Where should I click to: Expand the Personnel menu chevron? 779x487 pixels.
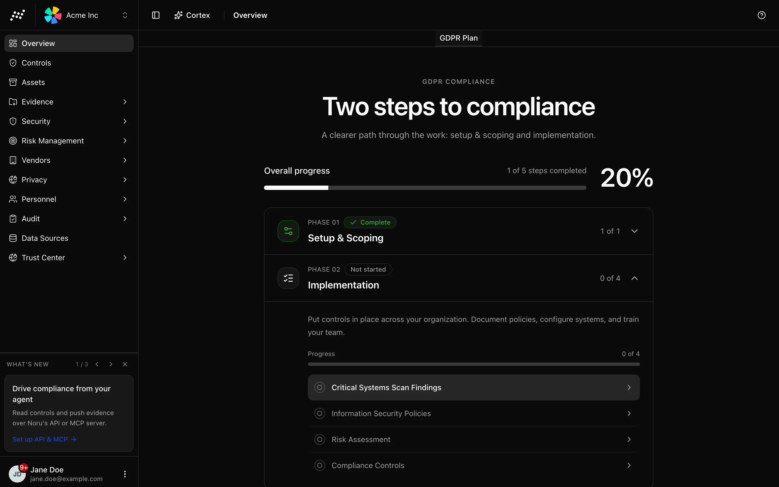(125, 199)
